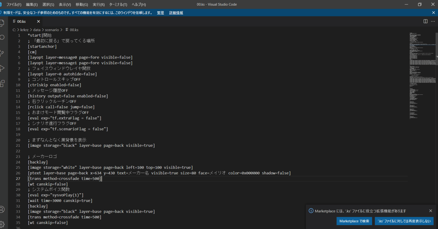Click the image storage="white" line
The width and height of the screenshot is (438, 229).
[111, 167]
